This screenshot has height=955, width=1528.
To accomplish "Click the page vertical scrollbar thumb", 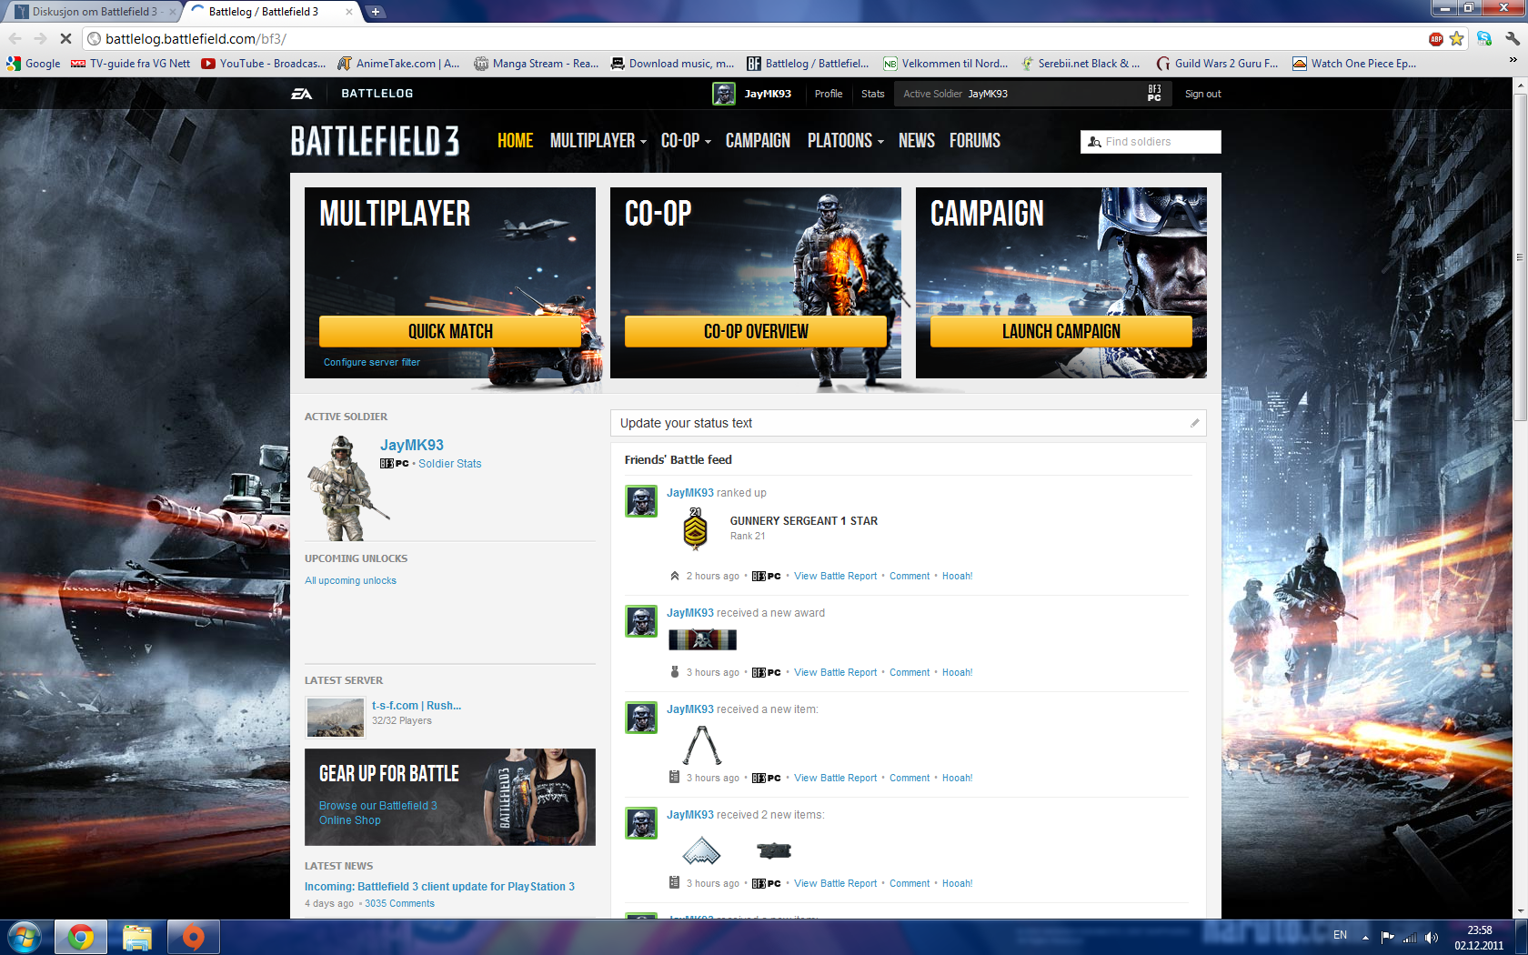I will pos(1520,257).
